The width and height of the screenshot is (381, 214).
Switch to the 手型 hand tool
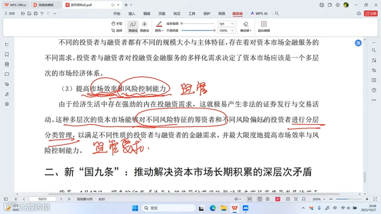pos(117,24)
